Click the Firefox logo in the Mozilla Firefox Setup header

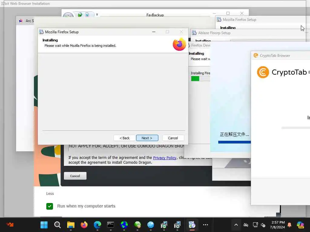point(179,44)
